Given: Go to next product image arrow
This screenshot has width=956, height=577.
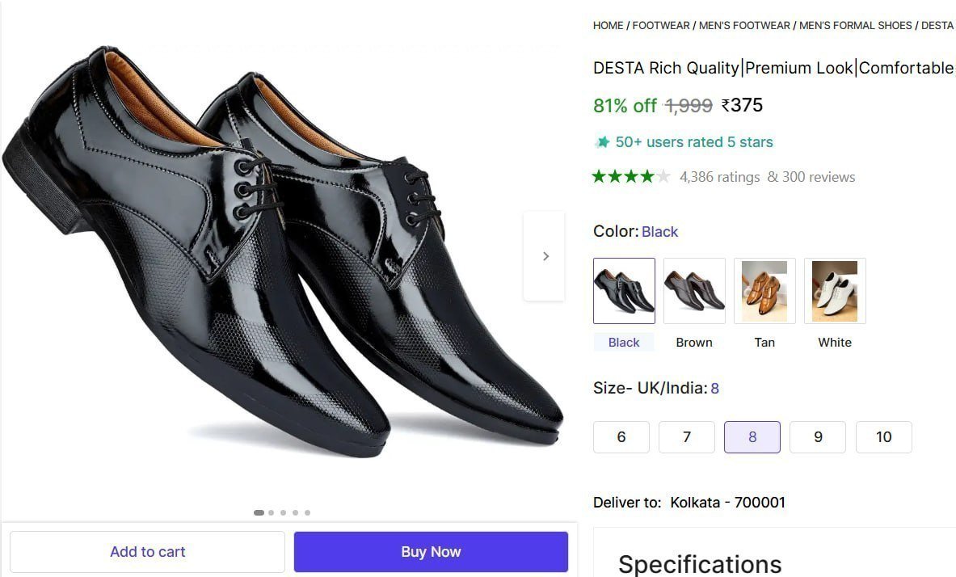Looking at the screenshot, I should click(x=545, y=256).
